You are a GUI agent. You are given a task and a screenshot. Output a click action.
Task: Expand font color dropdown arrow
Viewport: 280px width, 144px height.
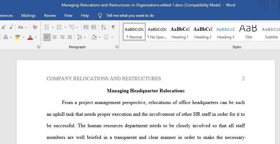(x=36, y=37)
